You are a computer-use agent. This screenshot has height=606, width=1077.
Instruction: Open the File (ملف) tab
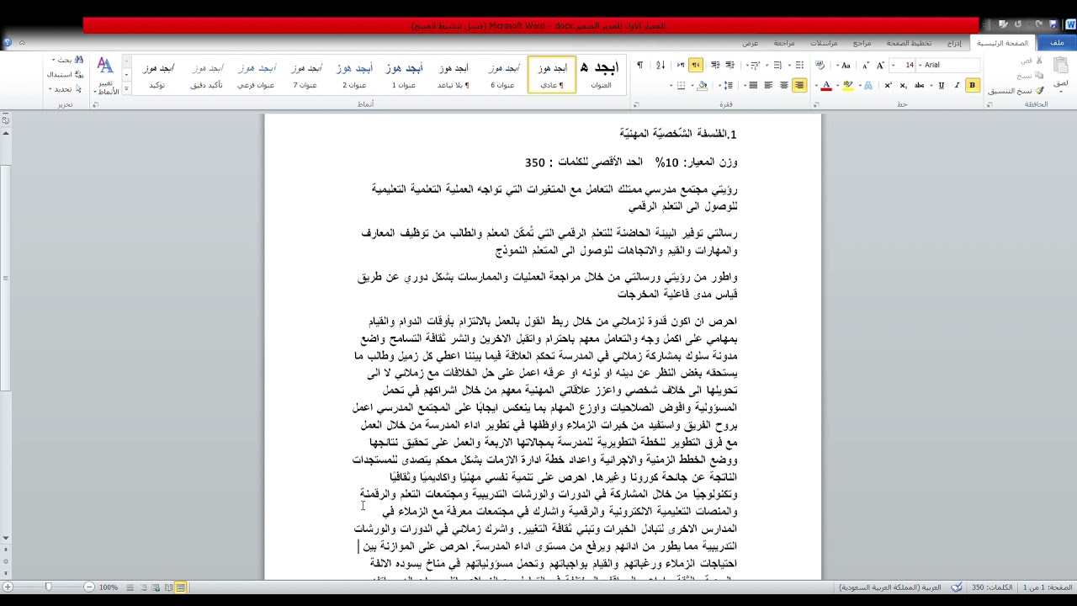point(1057,43)
